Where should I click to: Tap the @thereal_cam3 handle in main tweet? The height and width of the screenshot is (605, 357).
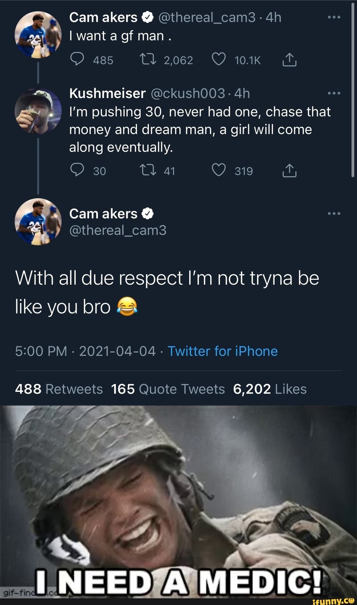[x=118, y=230]
